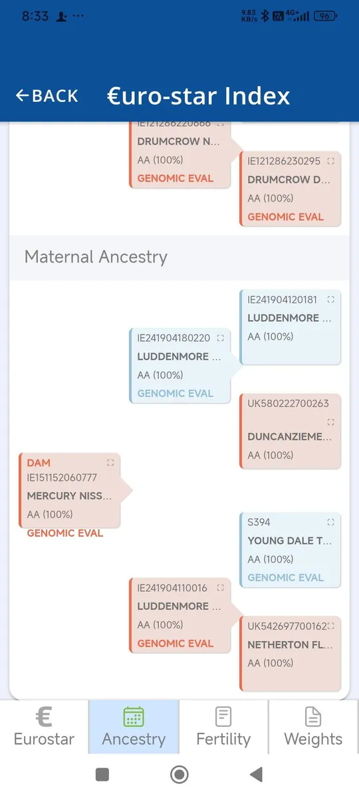Open the Fertility tab
The width and height of the screenshot is (359, 798).
click(x=223, y=726)
